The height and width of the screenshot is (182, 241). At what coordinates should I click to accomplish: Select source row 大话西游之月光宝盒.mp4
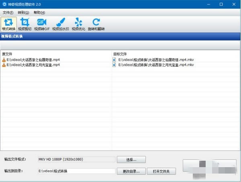[x=56, y=65]
